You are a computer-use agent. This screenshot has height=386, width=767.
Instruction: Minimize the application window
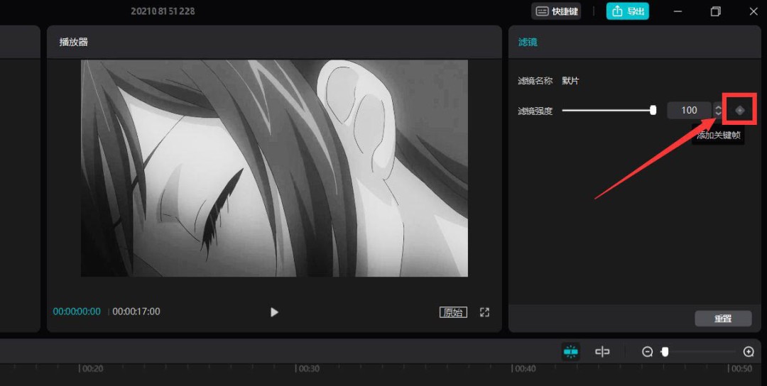pos(678,11)
